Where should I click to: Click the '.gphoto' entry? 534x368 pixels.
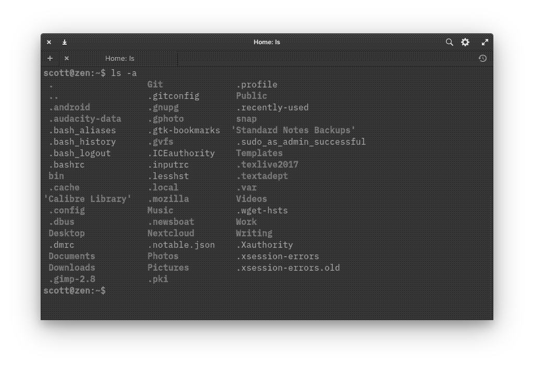point(166,119)
